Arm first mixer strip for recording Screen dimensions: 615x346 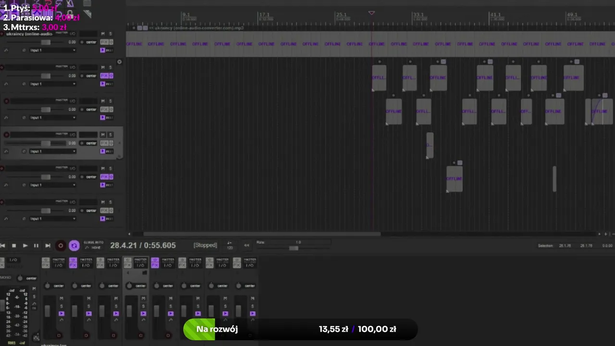coord(59,335)
